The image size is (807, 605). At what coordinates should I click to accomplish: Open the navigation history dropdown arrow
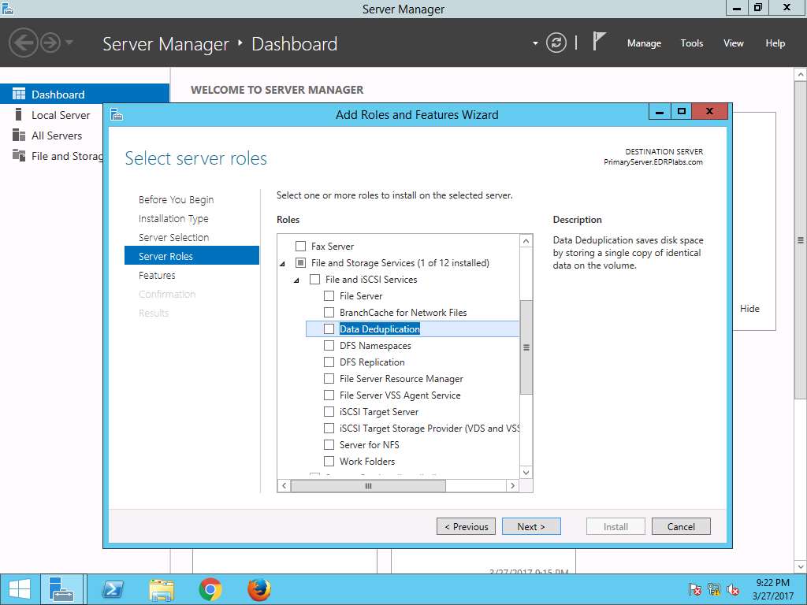pos(69,43)
